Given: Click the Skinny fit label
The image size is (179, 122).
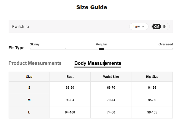Looking at the screenshot, I should click(x=35, y=44).
